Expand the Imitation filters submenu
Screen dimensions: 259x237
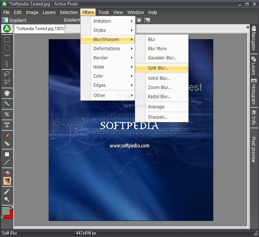coord(108,21)
